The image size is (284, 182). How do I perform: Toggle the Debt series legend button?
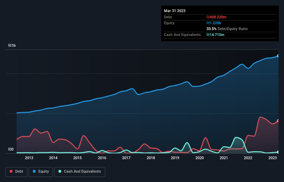coord(17,172)
